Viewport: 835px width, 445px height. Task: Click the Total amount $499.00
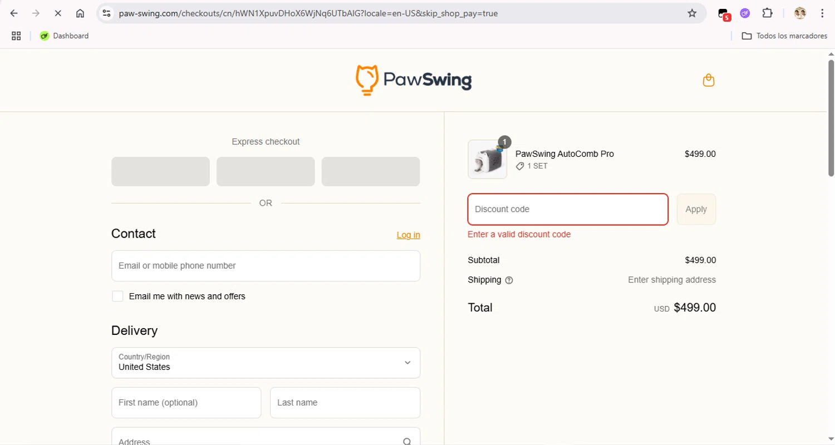click(x=695, y=308)
